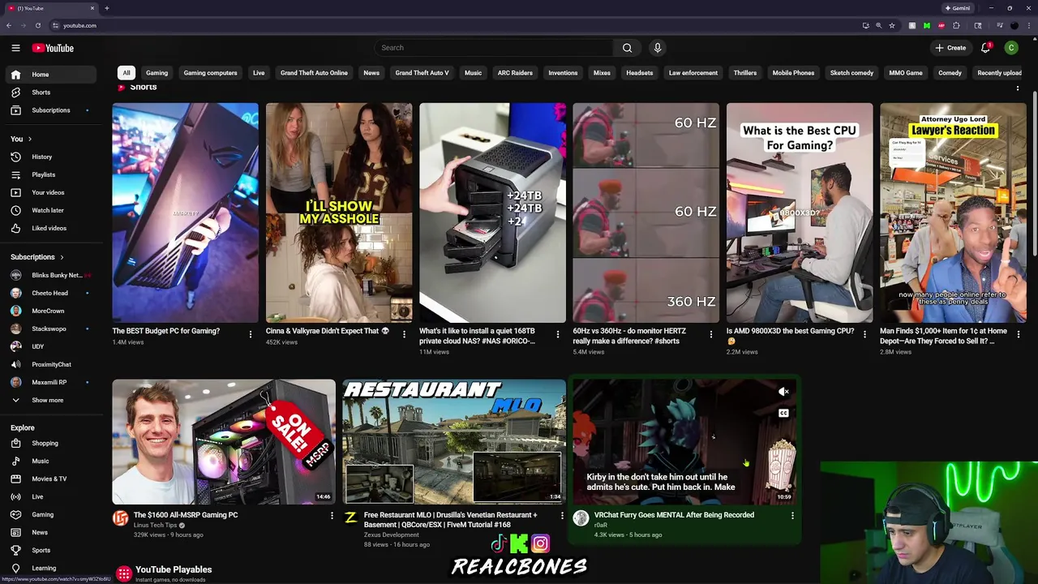The width and height of the screenshot is (1038, 584).
Task: Select the Gaming computers chip
Action: [210, 73]
